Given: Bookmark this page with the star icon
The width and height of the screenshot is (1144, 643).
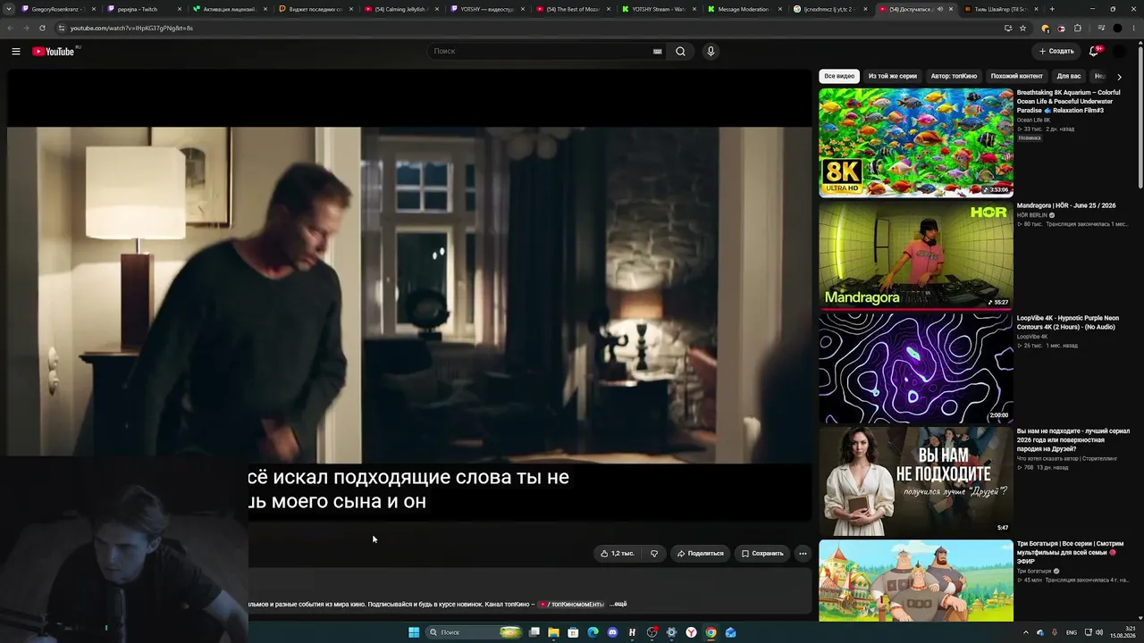Looking at the screenshot, I should click(x=1023, y=28).
